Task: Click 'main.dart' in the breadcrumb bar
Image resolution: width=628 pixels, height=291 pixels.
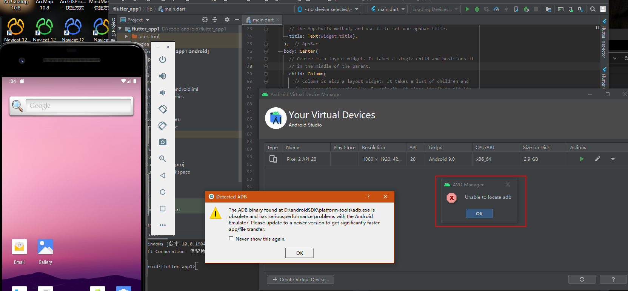Action: (x=172, y=9)
